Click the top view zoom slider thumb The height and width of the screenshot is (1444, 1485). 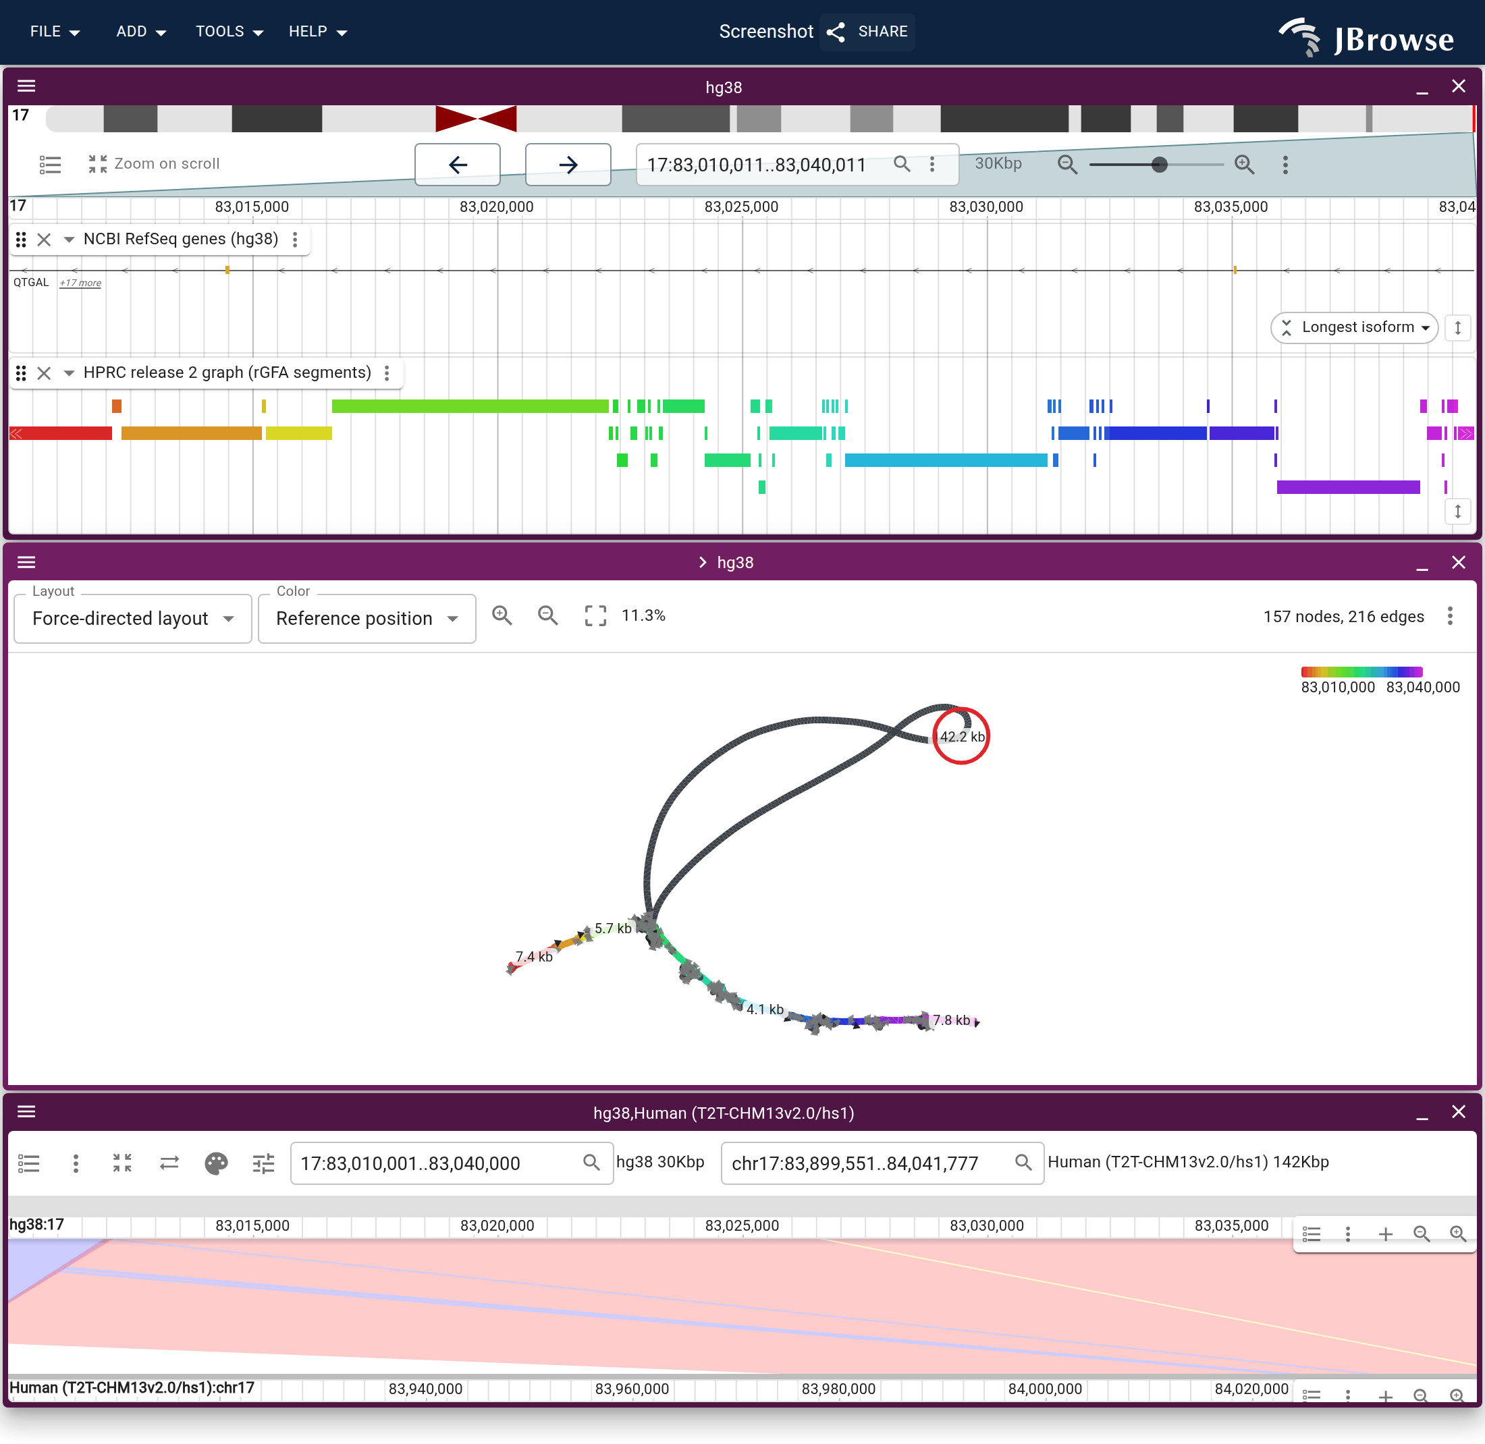tap(1159, 165)
